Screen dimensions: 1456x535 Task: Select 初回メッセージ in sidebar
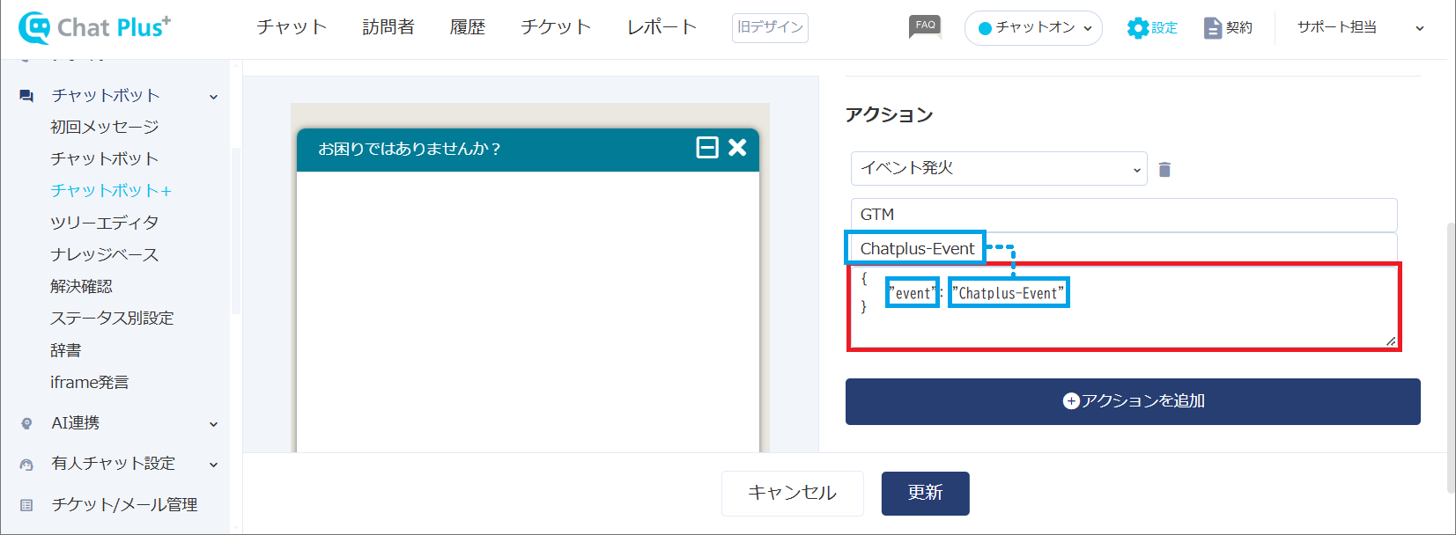(105, 127)
